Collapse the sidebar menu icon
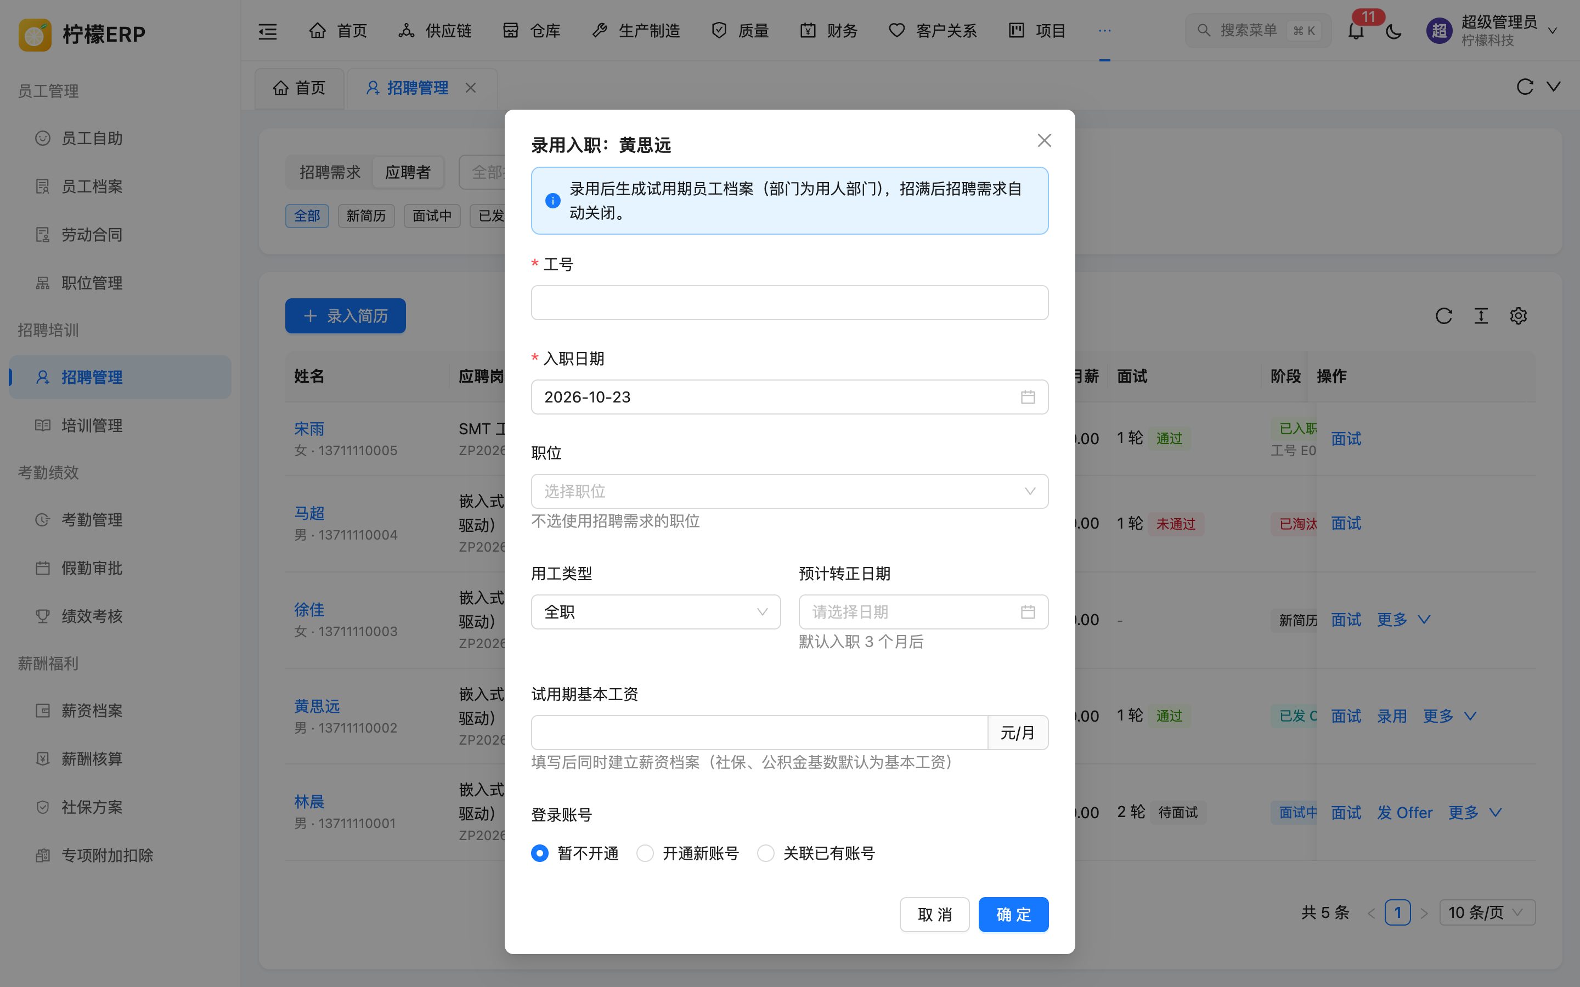Viewport: 1580px width, 987px height. coord(268,31)
